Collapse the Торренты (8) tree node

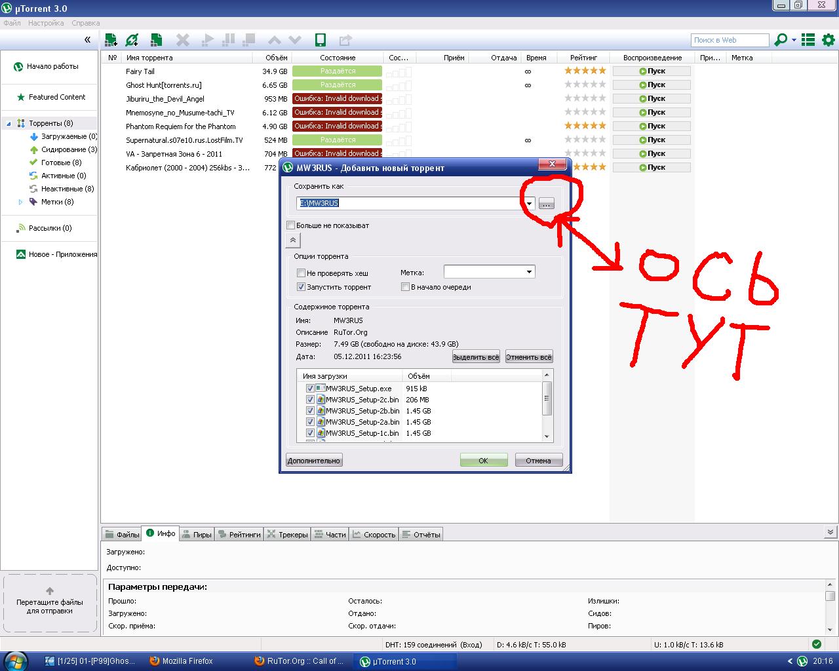pyautogui.click(x=9, y=123)
